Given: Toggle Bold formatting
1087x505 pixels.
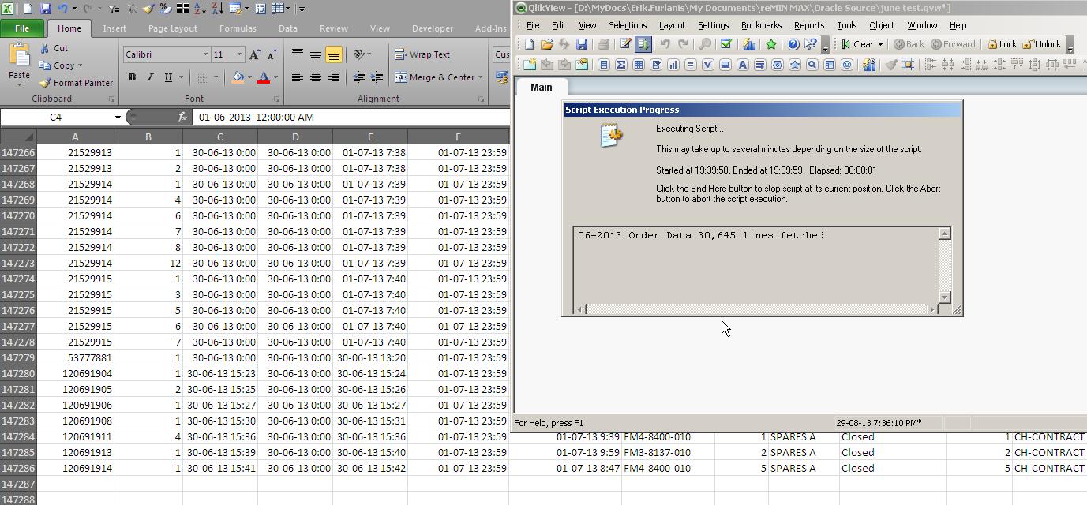Looking at the screenshot, I should pyautogui.click(x=132, y=77).
